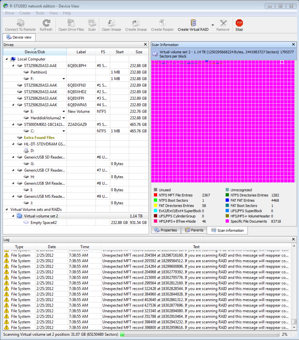
Task: Select the Virtual volume set 2 icon
Action: (20, 216)
